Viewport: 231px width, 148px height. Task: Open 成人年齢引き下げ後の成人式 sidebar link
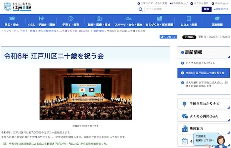pyautogui.click(x=206, y=84)
